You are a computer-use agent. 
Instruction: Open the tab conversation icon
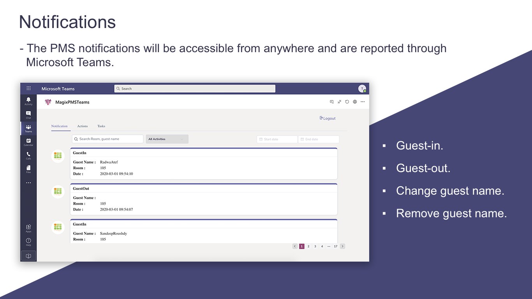332,102
